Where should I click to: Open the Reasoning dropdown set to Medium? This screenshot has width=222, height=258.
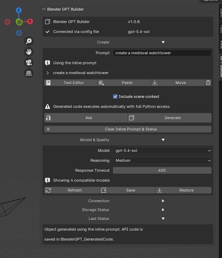click(162, 160)
